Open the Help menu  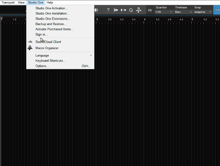pos(50,3)
